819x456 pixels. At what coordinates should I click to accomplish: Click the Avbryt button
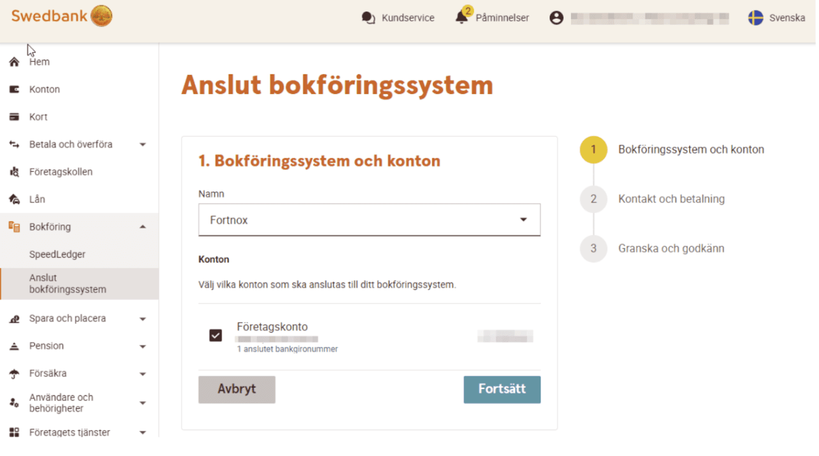click(237, 390)
